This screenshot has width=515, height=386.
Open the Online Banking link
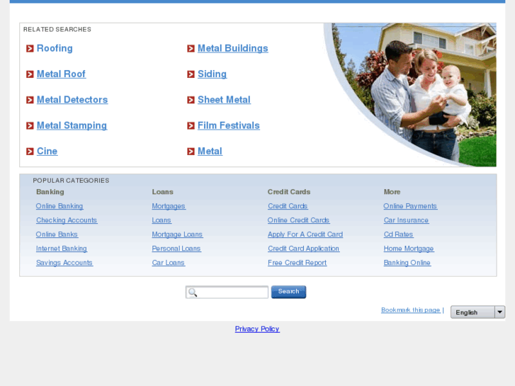click(60, 206)
